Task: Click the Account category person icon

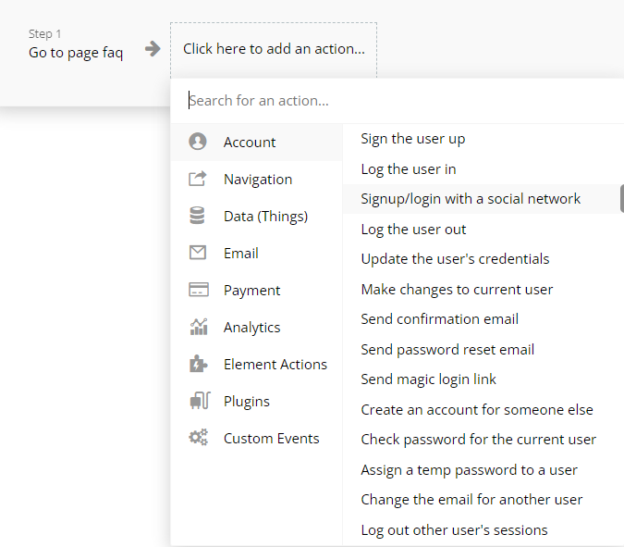Action: coord(198,142)
